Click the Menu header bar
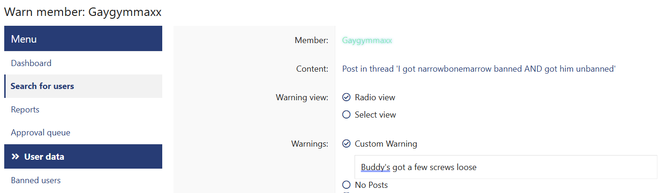672x193 pixels. [83, 39]
